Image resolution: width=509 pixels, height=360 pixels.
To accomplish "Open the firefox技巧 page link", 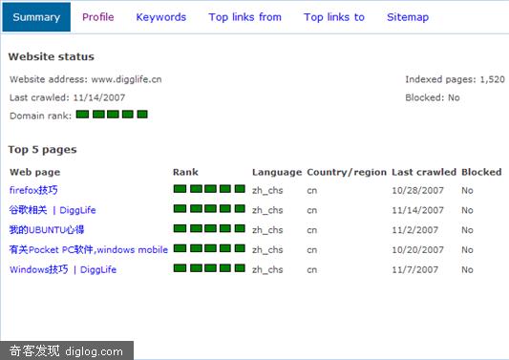I will [x=33, y=190].
